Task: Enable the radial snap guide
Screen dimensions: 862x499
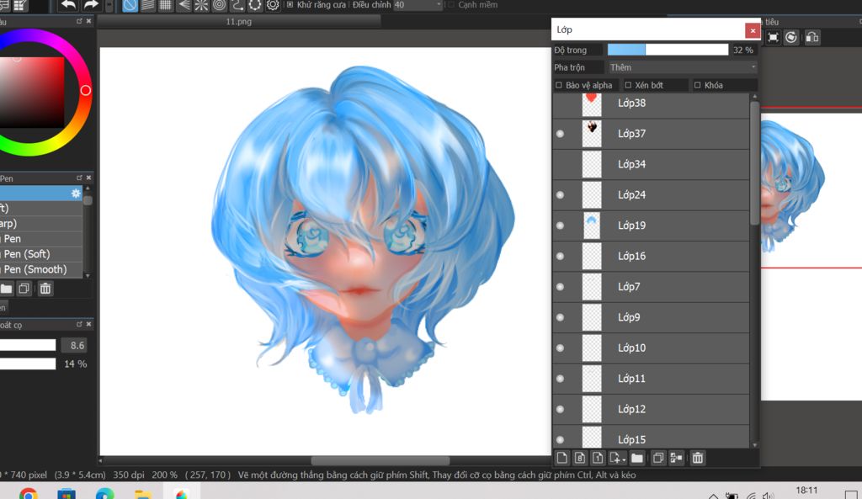Action: point(201,6)
